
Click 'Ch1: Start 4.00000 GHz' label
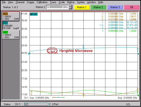36,98
